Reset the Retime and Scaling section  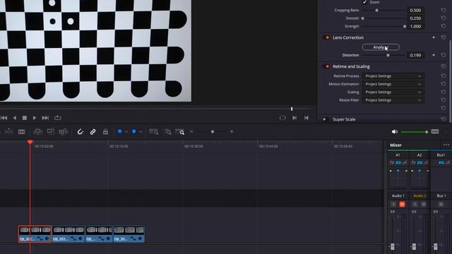tap(444, 66)
